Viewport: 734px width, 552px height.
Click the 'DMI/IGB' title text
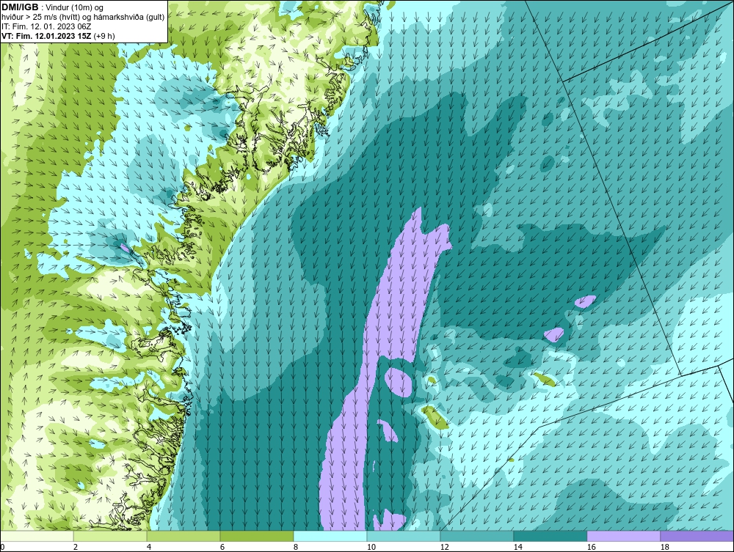coord(20,7)
